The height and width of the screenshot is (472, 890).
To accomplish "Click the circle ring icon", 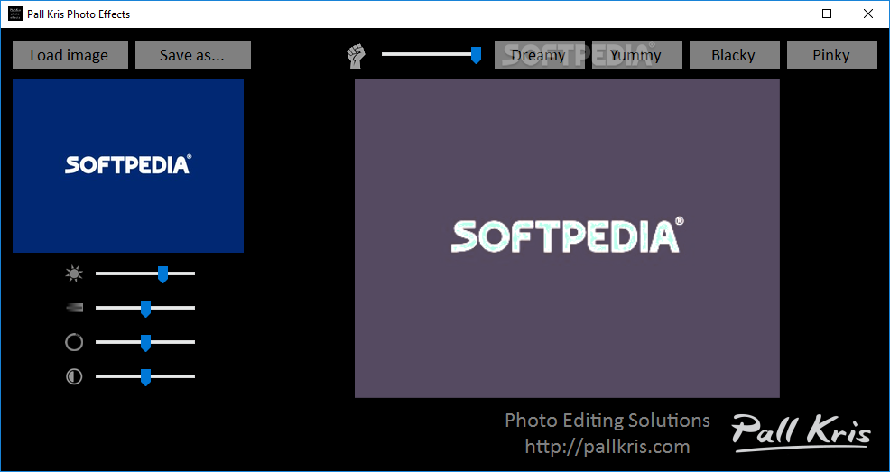I will [74, 343].
